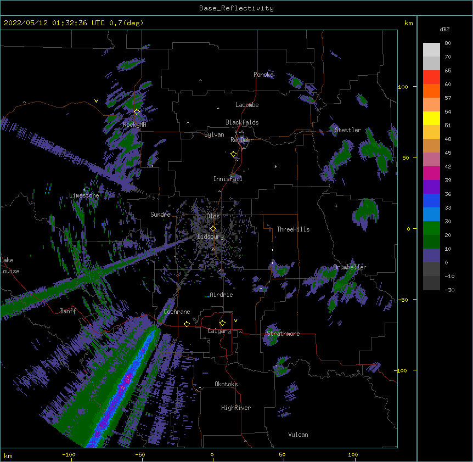Click the Cochrane label
Screen dimensions: 473x462
coord(177,312)
